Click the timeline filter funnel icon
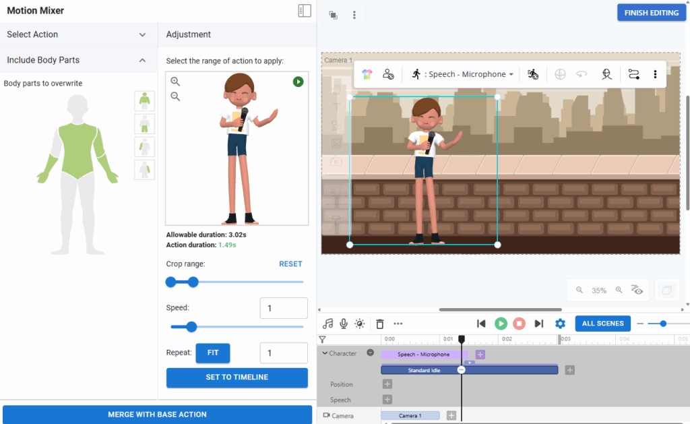This screenshot has height=424, width=690. [323, 339]
